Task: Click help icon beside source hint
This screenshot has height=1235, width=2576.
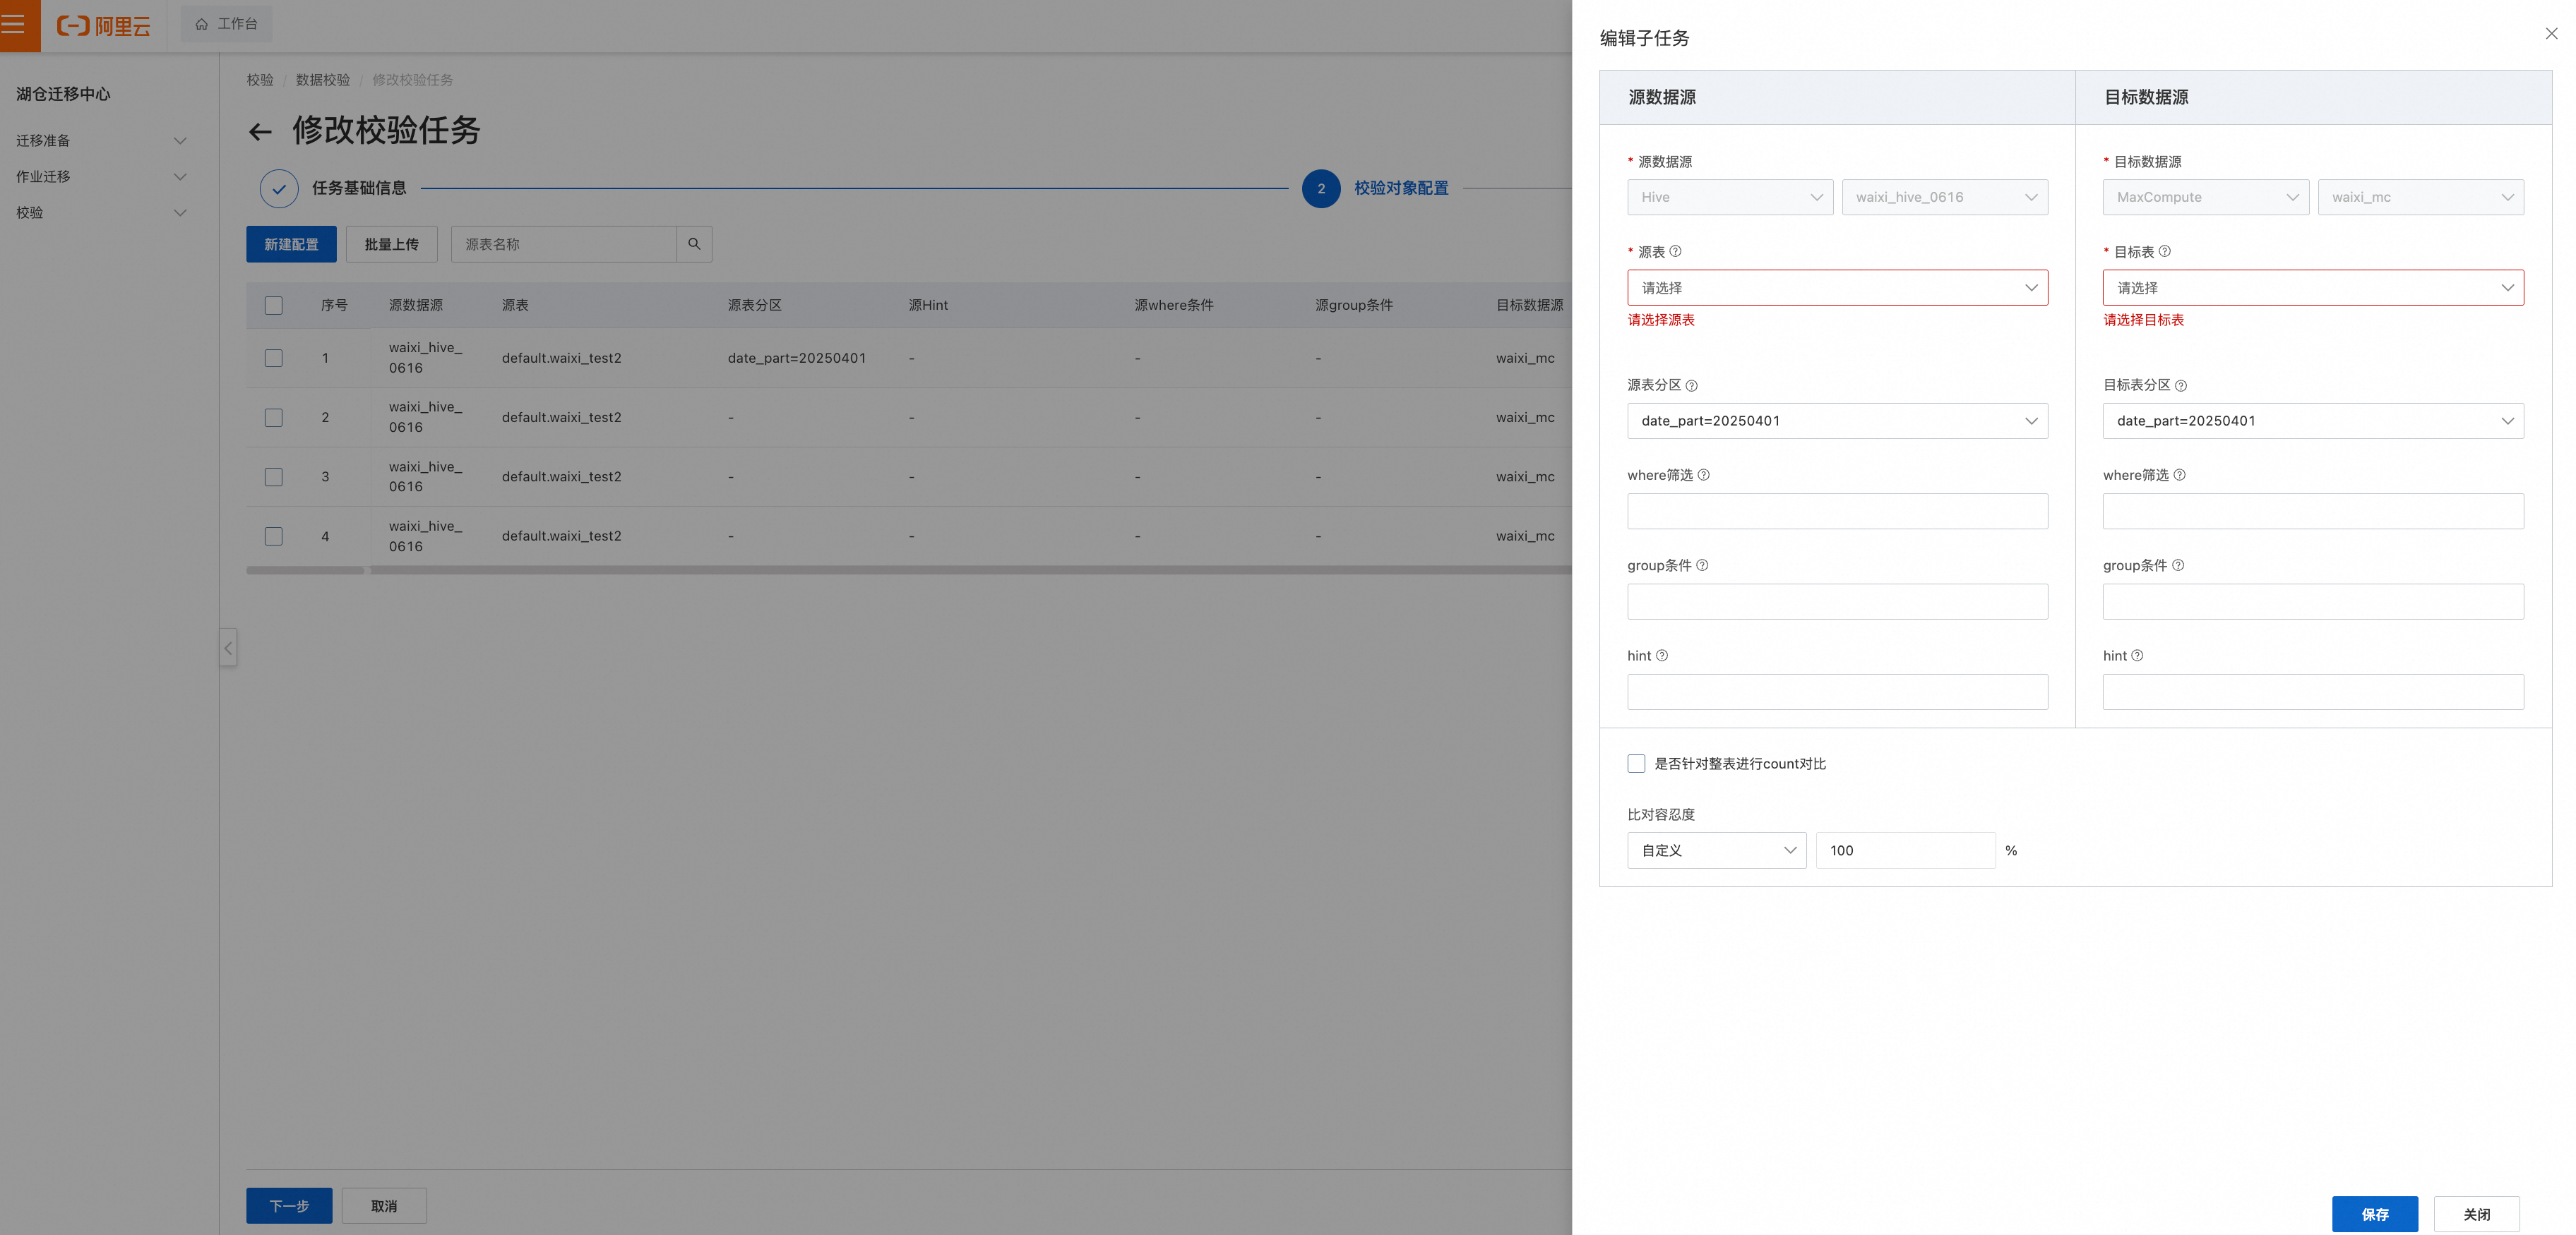Action: (x=1662, y=656)
